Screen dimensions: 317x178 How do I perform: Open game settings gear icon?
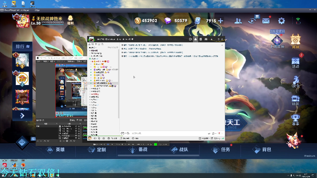tap(281, 21)
